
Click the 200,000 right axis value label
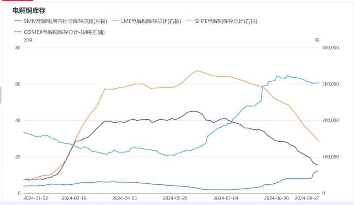pos(330,121)
